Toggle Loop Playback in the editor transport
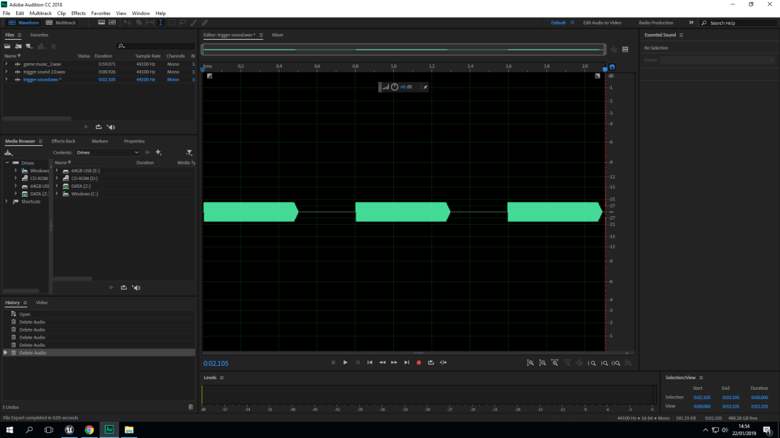Viewport: 780px width, 438px height. tap(431, 362)
